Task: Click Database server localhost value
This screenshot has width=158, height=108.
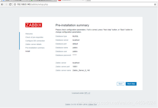Action: [x=76, y=40]
